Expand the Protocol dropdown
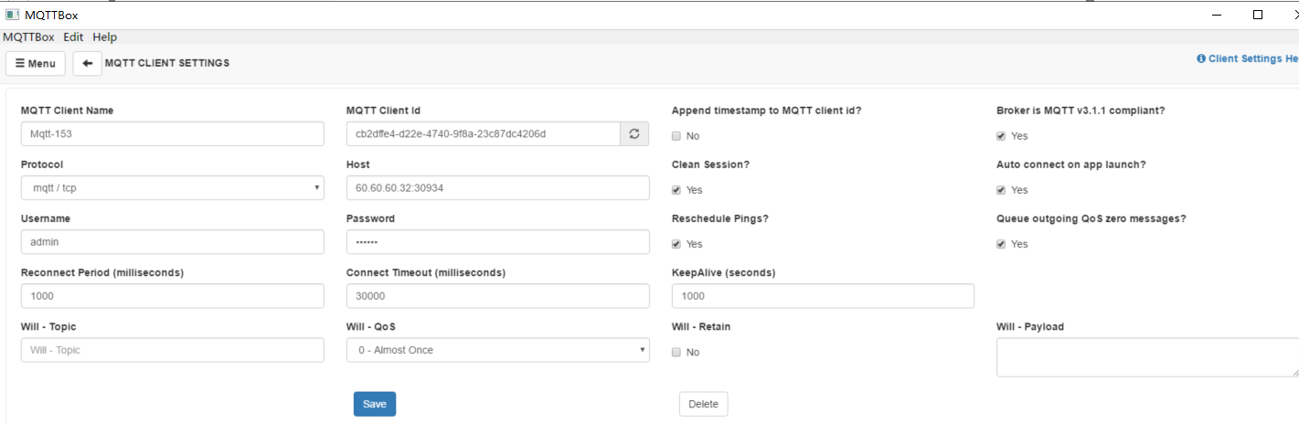This screenshot has height=423, width=1299. pos(172,188)
